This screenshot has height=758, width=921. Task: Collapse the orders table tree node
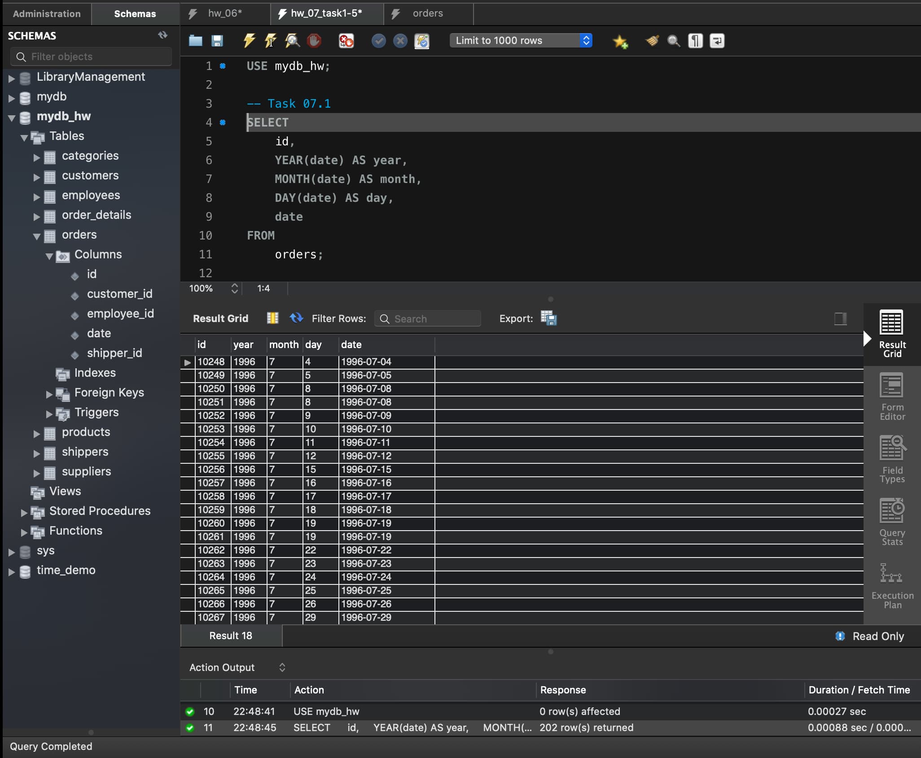37,235
